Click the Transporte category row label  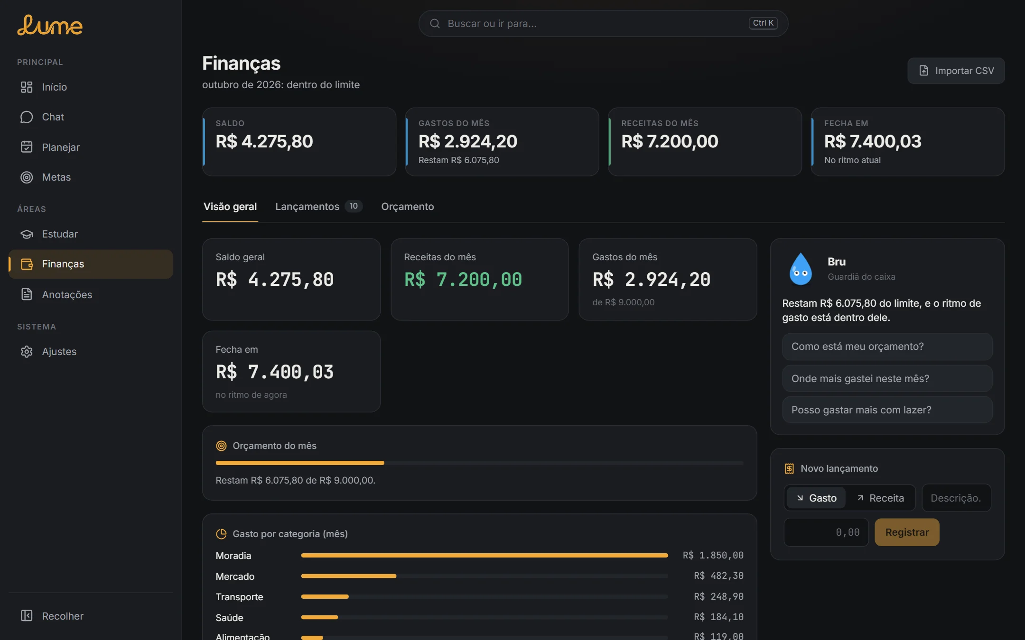[x=239, y=597]
